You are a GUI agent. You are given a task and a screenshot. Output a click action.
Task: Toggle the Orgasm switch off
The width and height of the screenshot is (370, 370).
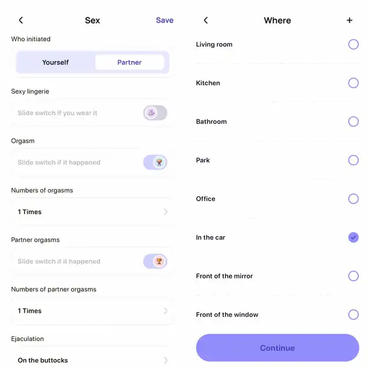155,162
